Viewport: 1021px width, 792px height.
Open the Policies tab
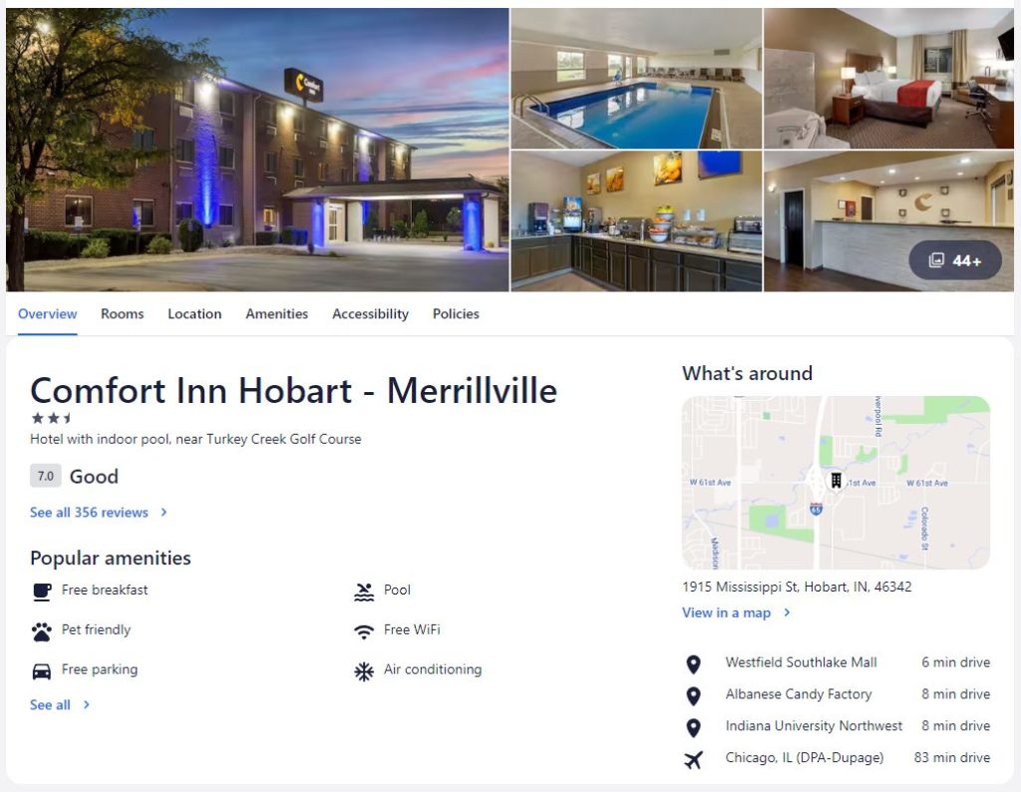point(456,314)
